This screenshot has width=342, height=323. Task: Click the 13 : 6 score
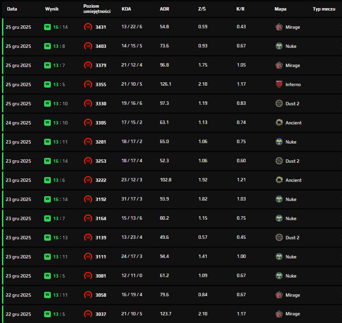tap(59, 180)
